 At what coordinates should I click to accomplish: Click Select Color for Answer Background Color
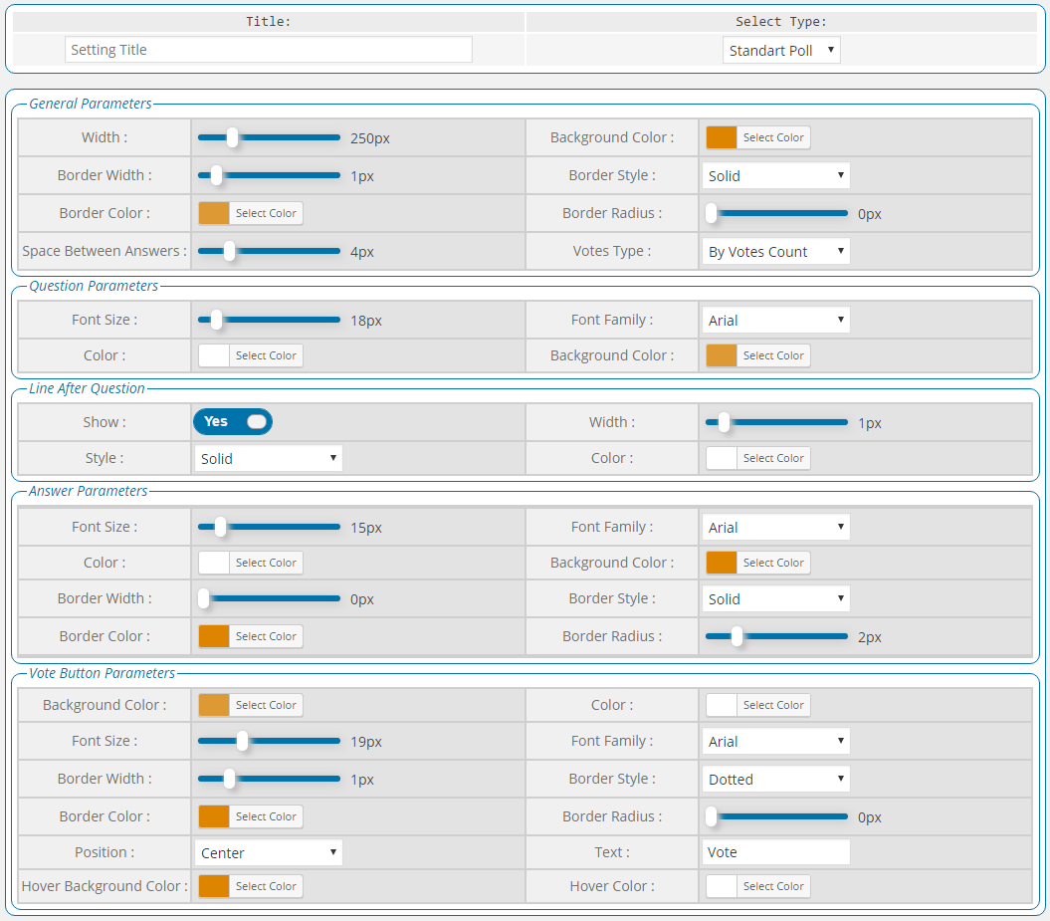773,563
